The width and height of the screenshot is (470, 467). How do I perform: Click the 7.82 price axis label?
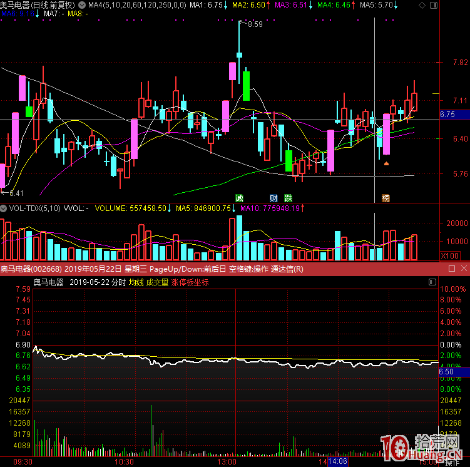(x=461, y=63)
